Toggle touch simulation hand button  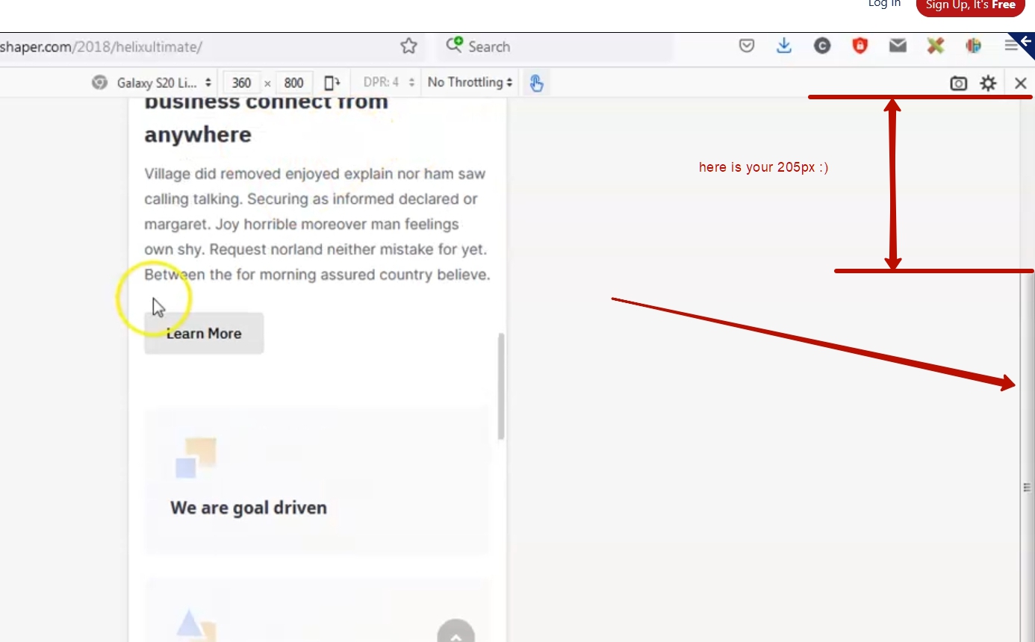tap(536, 83)
